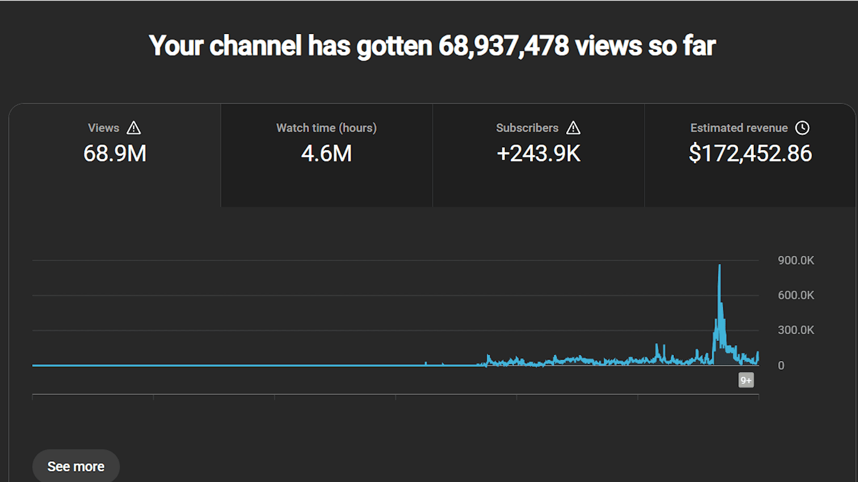Switch to the Subscribers tab
This screenshot has height=482, width=858.
[x=538, y=155]
